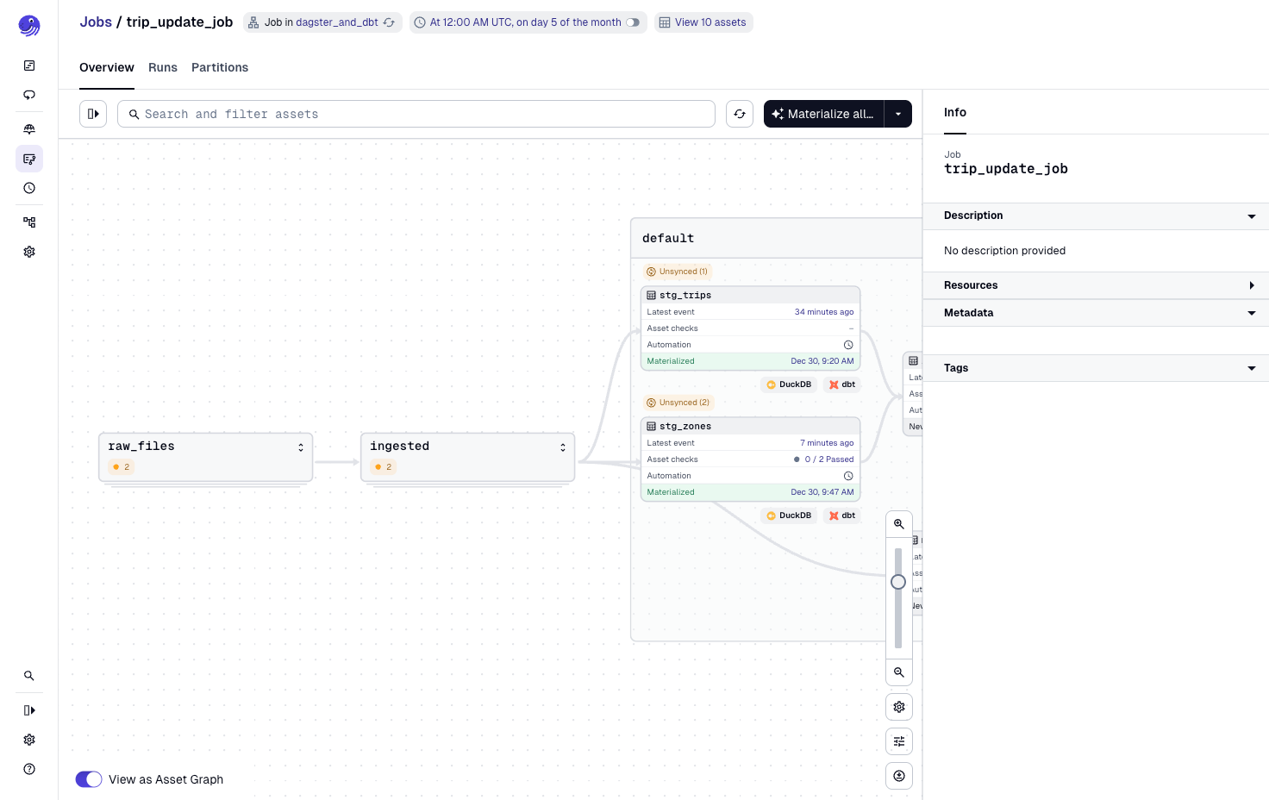The width and height of the screenshot is (1269, 800).
Task: Collapse the Description section in Info panel
Action: point(1251,216)
